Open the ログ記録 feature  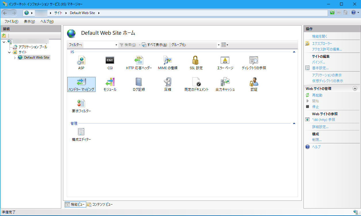138,84
